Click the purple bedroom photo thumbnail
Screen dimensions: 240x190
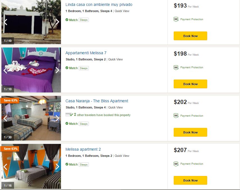31,70
